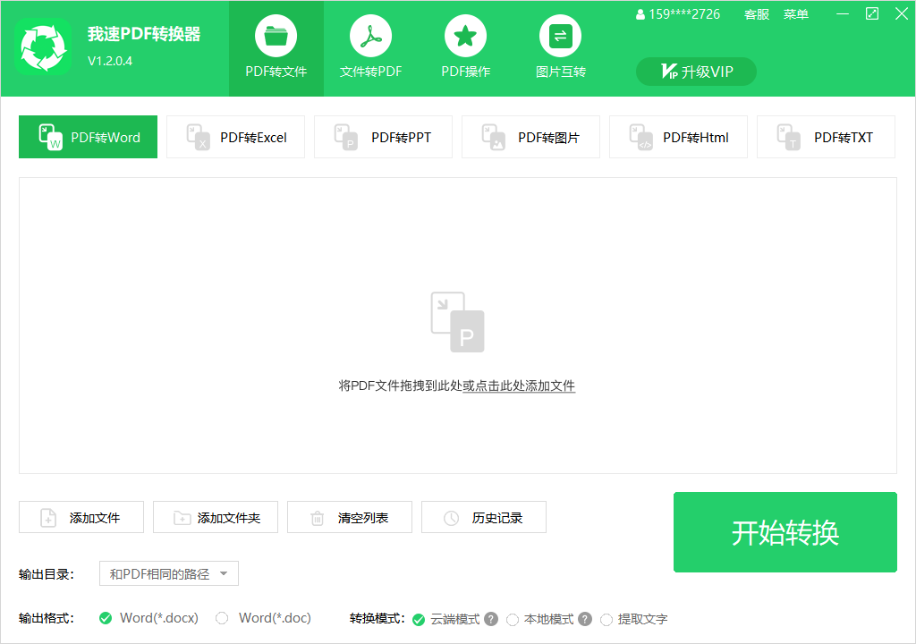
Task: Select the Word(*.doc) output format
Action: pos(222,618)
